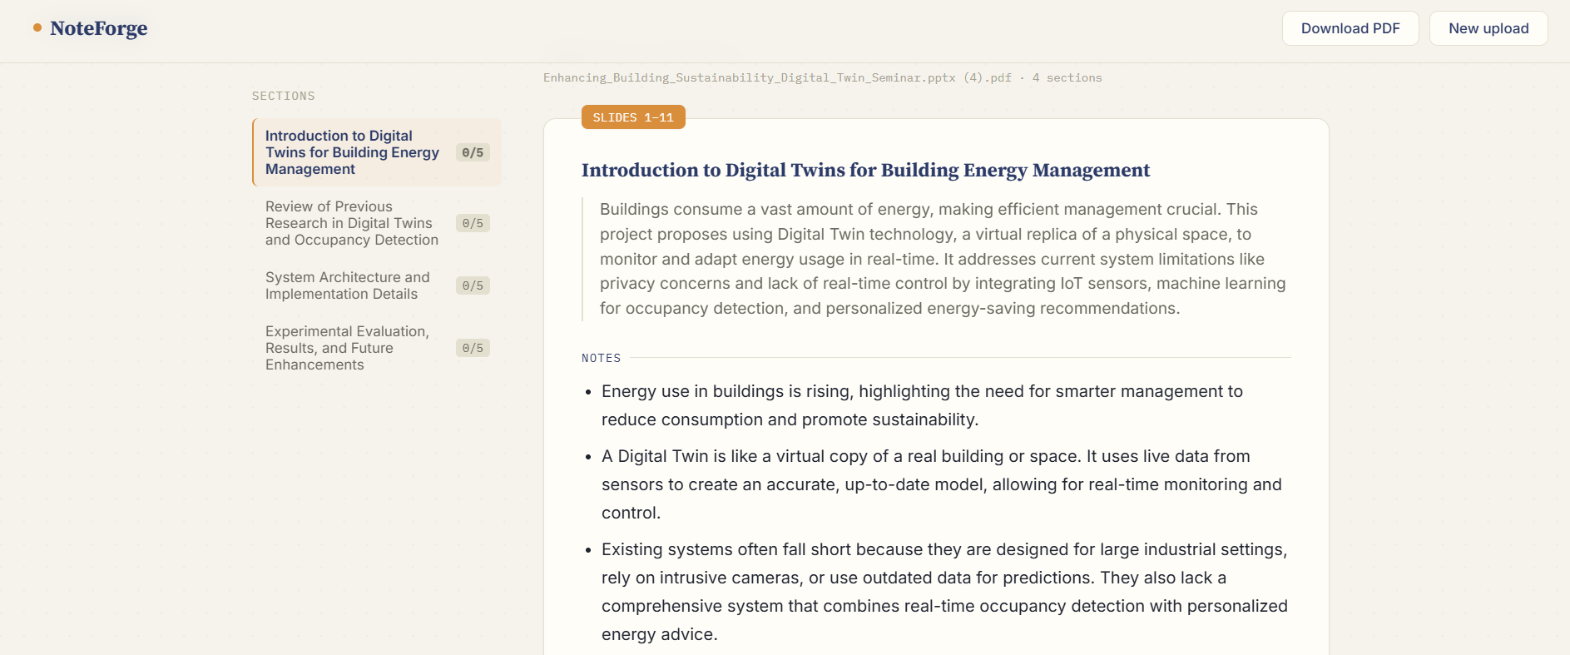
Task: Click the SECTIONS sidebar header
Action: tap(284, 96)
